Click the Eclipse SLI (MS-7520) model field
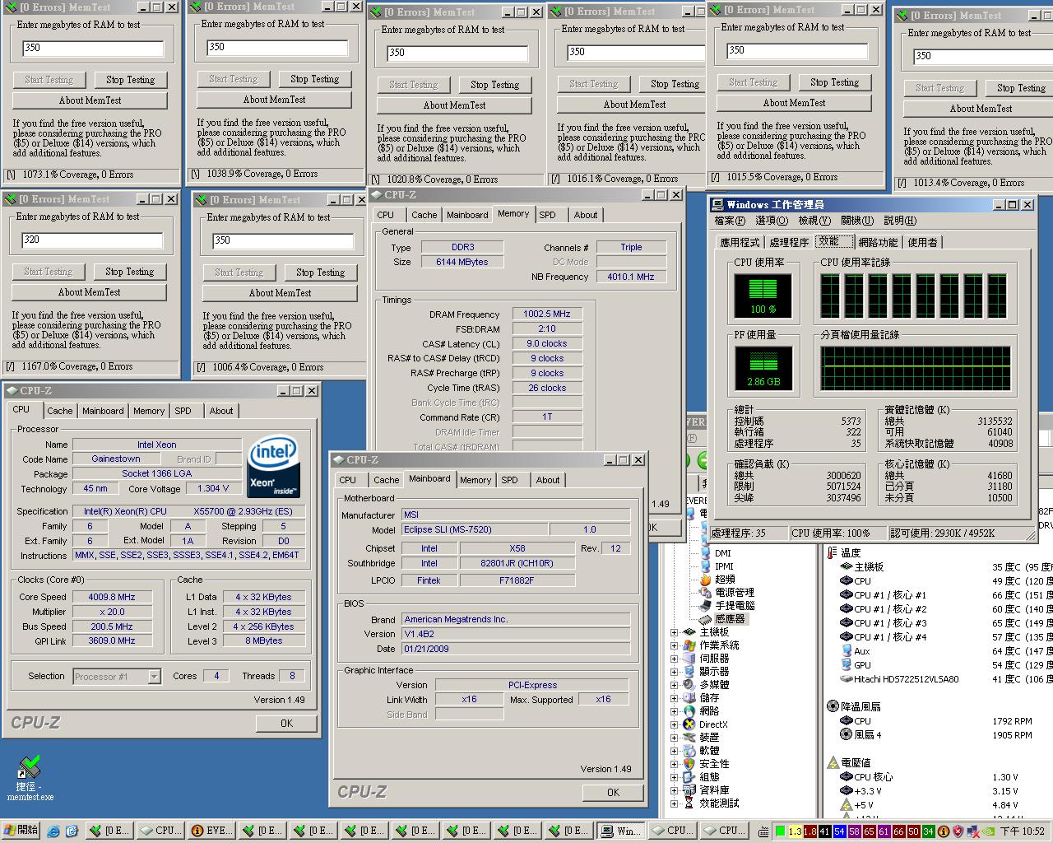Image resolution: width=1053 pixels, height=843 pixels. (474, 529)
